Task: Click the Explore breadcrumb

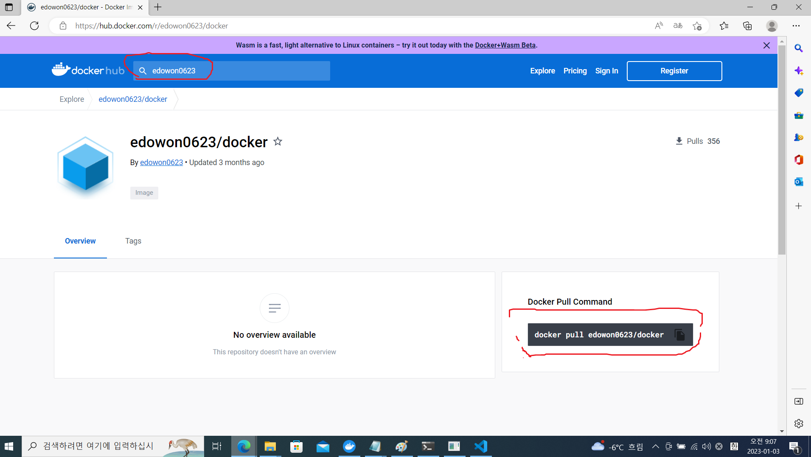Action: 72,99
